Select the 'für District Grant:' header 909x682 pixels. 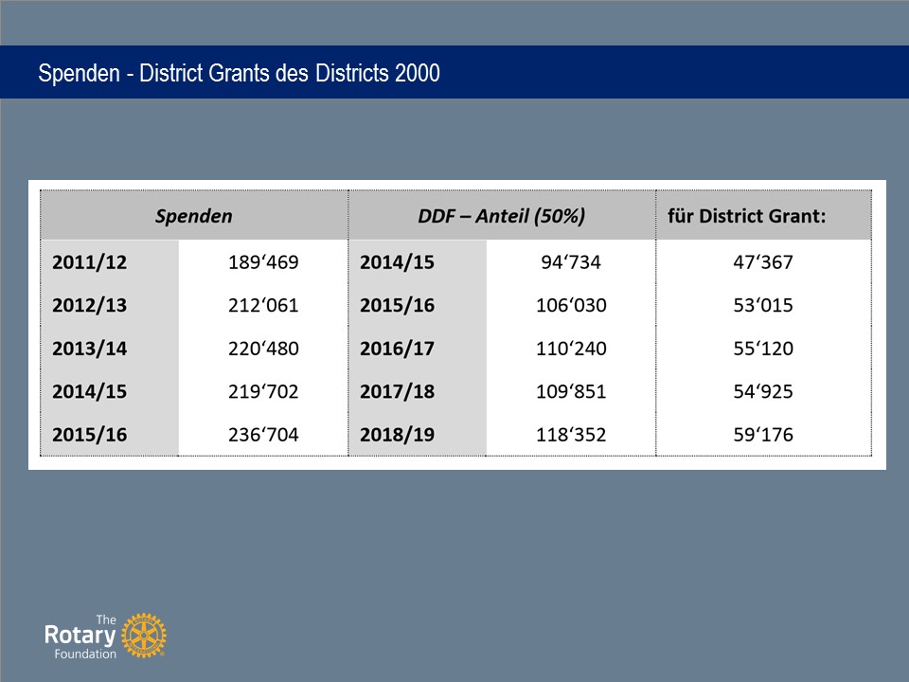pos(747,216)
